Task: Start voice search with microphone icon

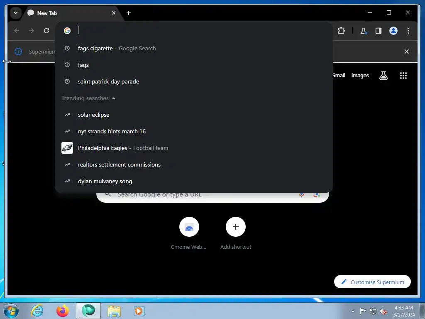Action: 301,194
